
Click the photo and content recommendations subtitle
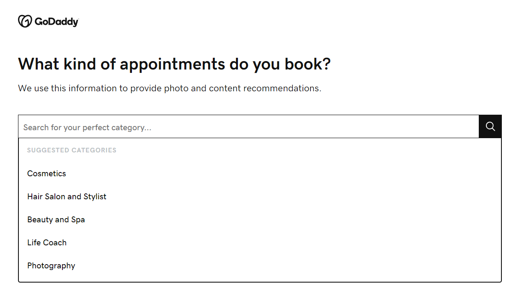(169, 88)
